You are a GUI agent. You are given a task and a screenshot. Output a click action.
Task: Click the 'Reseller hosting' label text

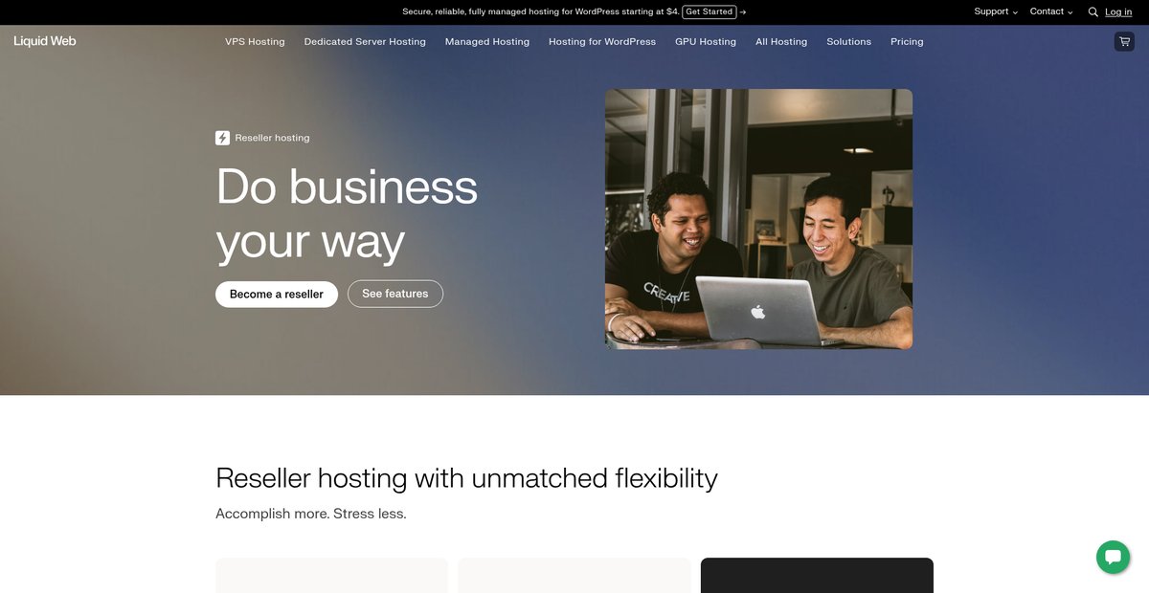(272, 138)
